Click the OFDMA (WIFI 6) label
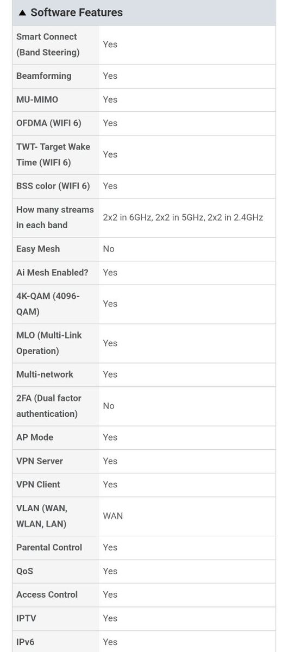288x652 pixels. (49, 123)
